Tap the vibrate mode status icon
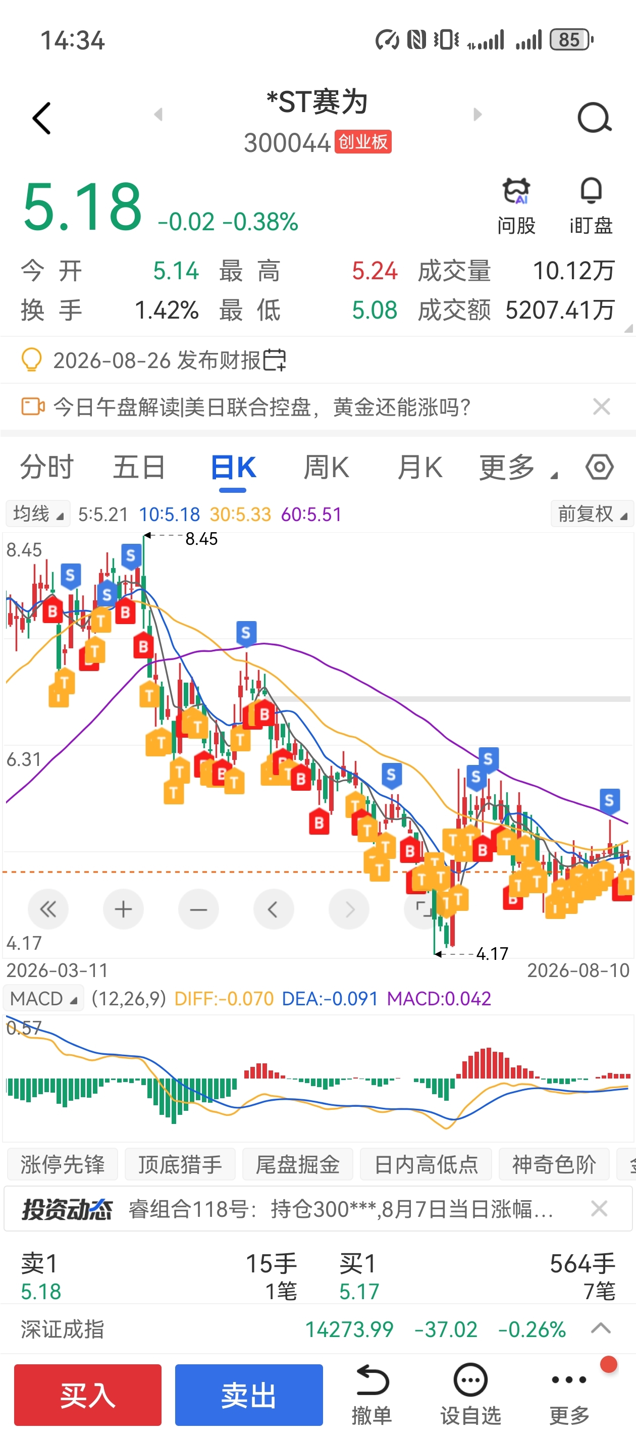 446,39
